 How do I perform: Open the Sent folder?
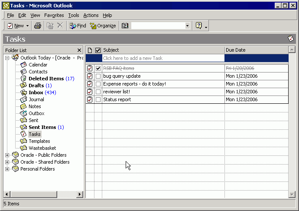[x=33, y=120]
